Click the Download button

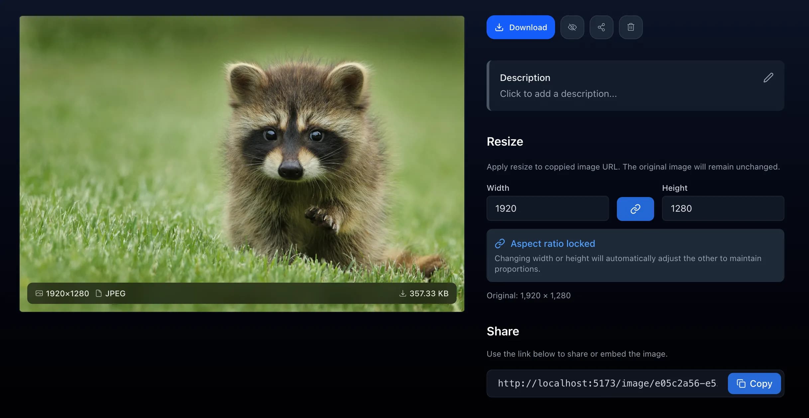coord(520,27)
